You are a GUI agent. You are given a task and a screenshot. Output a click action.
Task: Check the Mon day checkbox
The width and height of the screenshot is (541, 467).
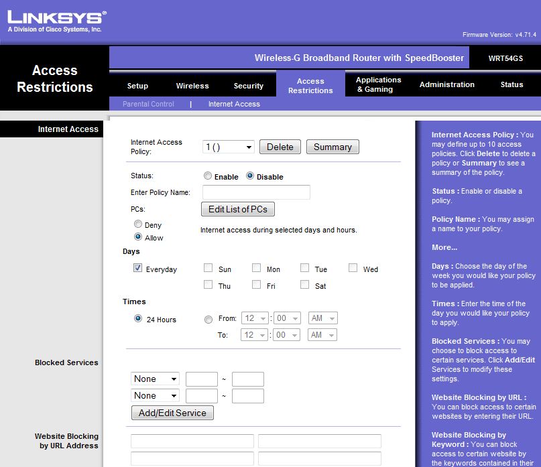coord(256,269)
